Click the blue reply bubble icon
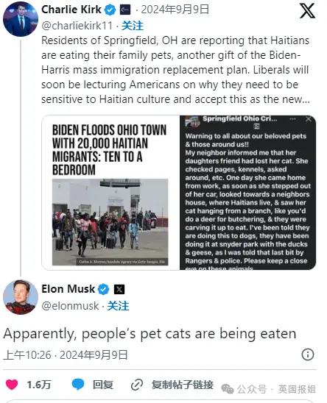The image size is (327, 403). [78, 384]
